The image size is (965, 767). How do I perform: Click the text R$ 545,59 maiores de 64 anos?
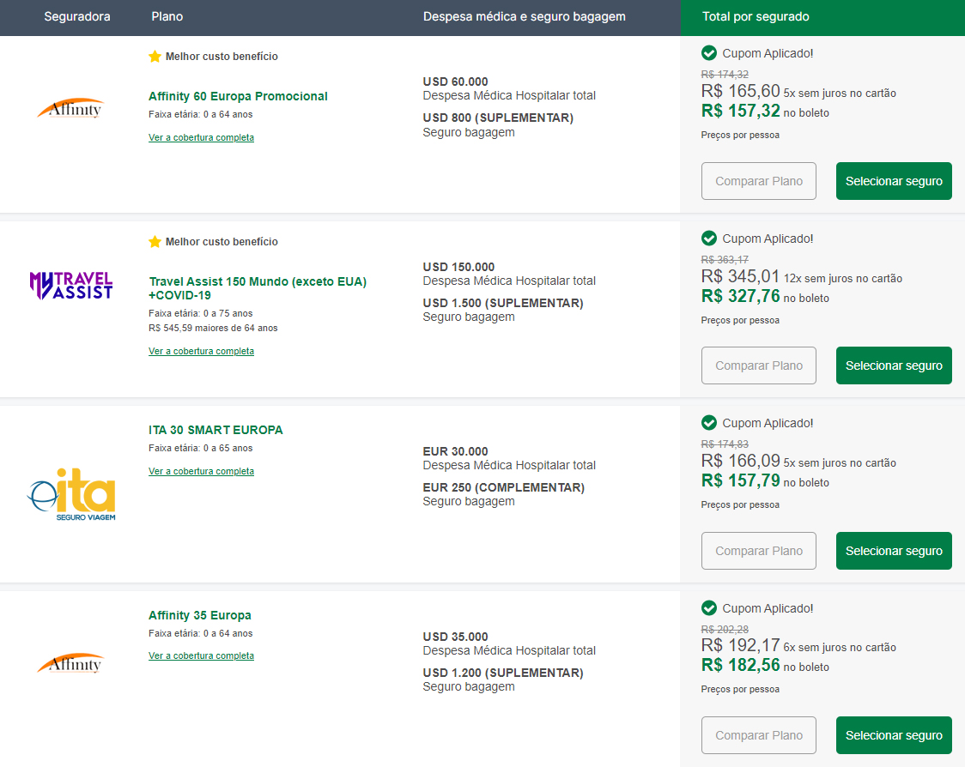pyautogui.click(x=213, y=328)
